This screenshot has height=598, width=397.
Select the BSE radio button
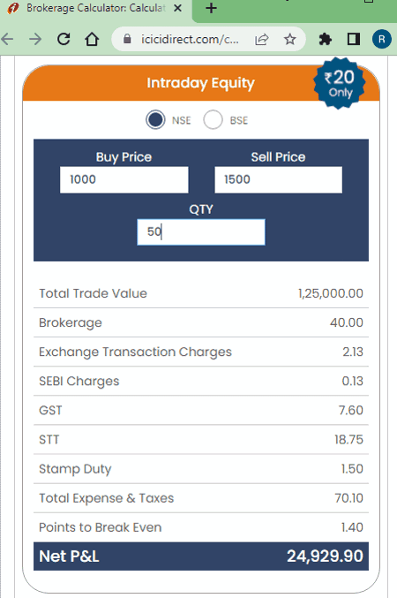click(213, 120)
